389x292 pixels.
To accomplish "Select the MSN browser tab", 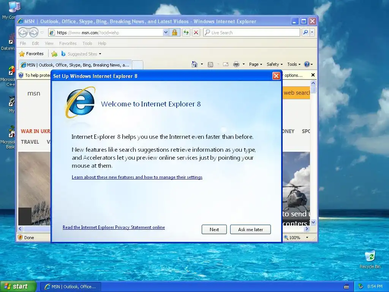I will [76, 65].
